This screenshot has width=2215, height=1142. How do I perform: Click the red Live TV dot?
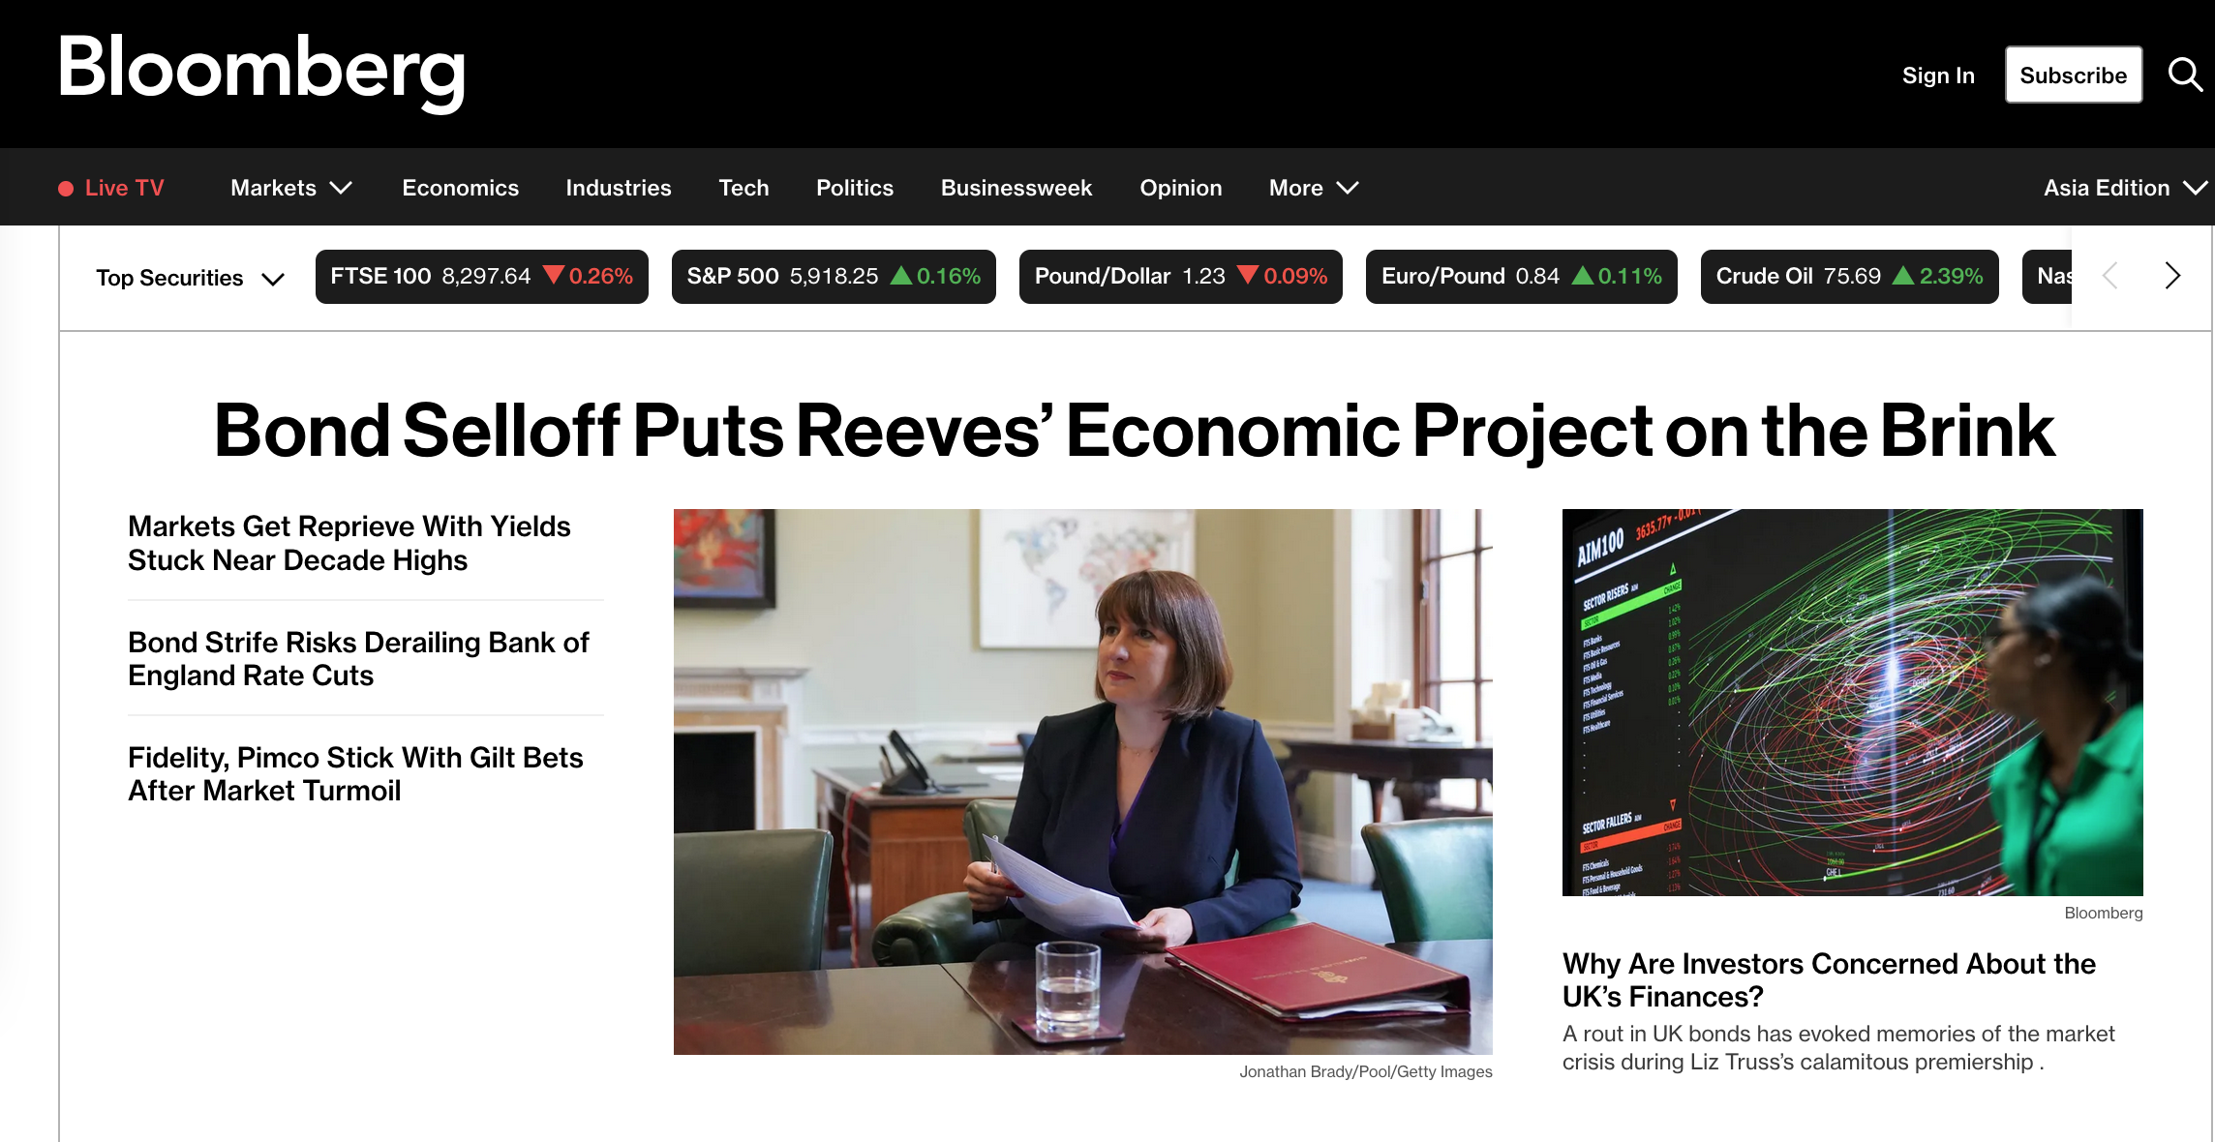point(66,189)
